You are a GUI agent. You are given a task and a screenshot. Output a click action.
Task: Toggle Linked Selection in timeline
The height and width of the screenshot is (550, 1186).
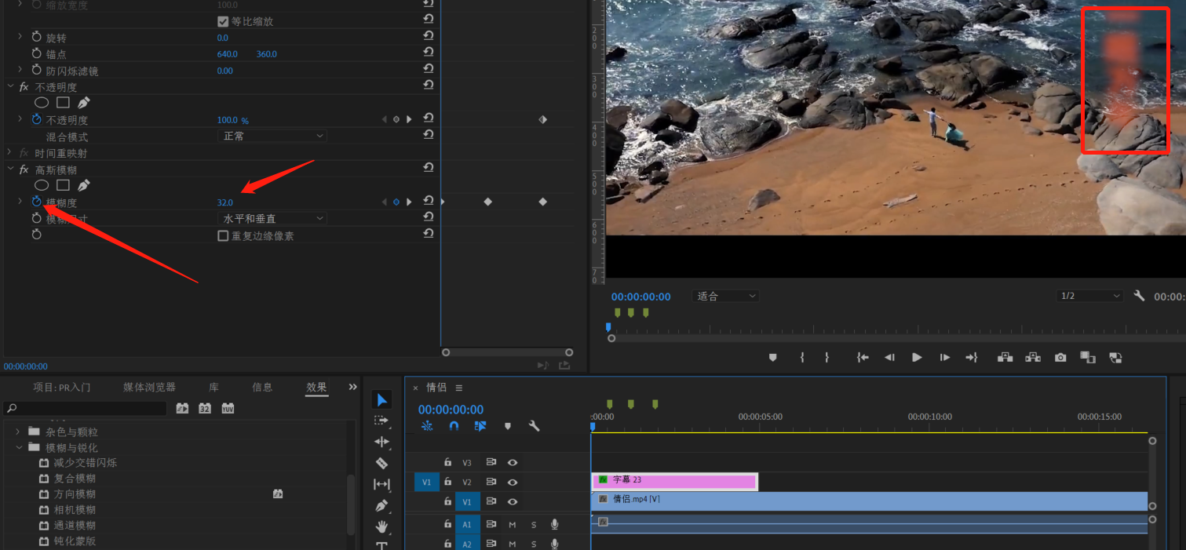point(480,426)
